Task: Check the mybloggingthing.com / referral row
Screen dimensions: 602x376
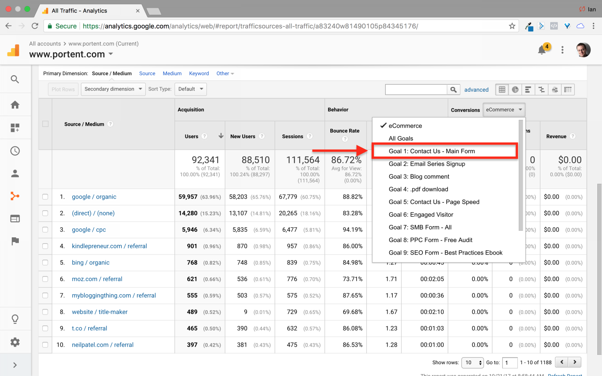Action: coord(45,295)
